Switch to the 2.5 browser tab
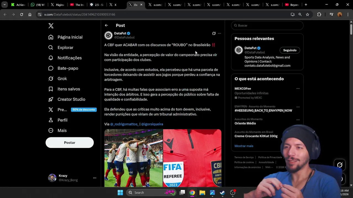 point(97,5)
